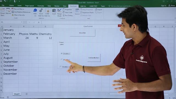Screen dimensions: 176x99
Task: Click the formula bar cancel X icon
Action: coord(29,22)
